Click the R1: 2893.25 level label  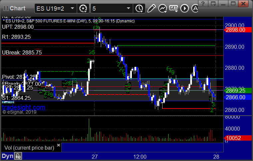pos(16,37)
